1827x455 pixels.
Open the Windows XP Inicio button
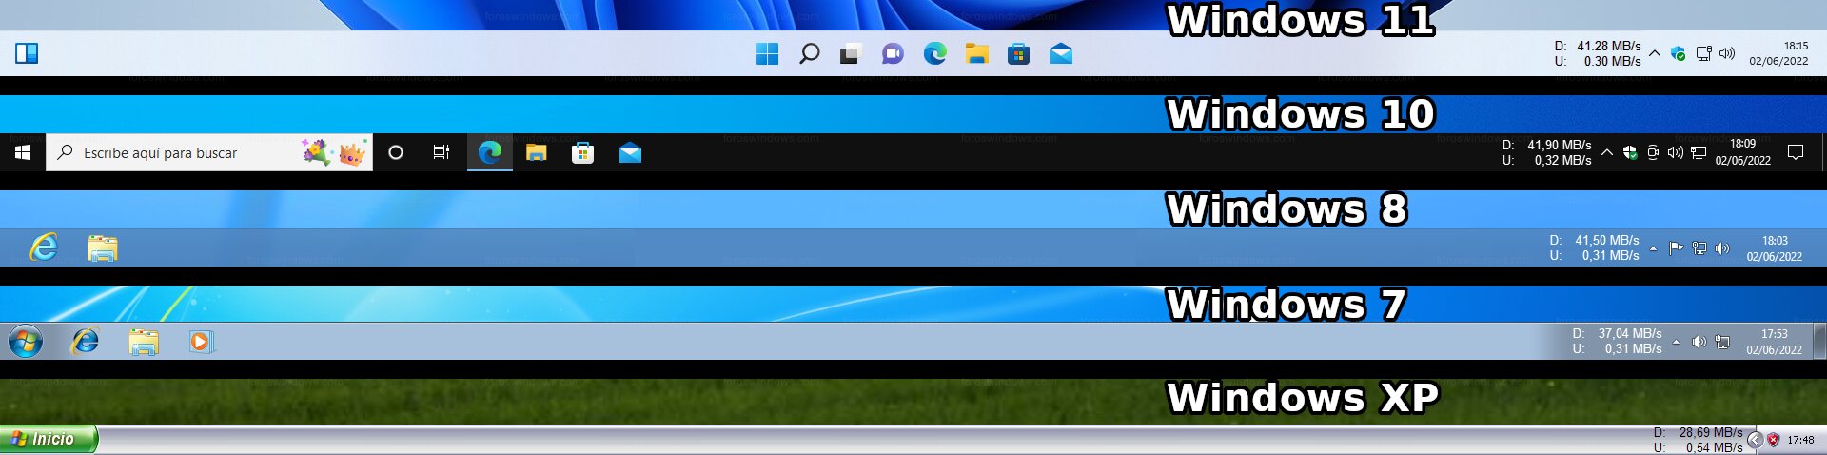[48, 439]
